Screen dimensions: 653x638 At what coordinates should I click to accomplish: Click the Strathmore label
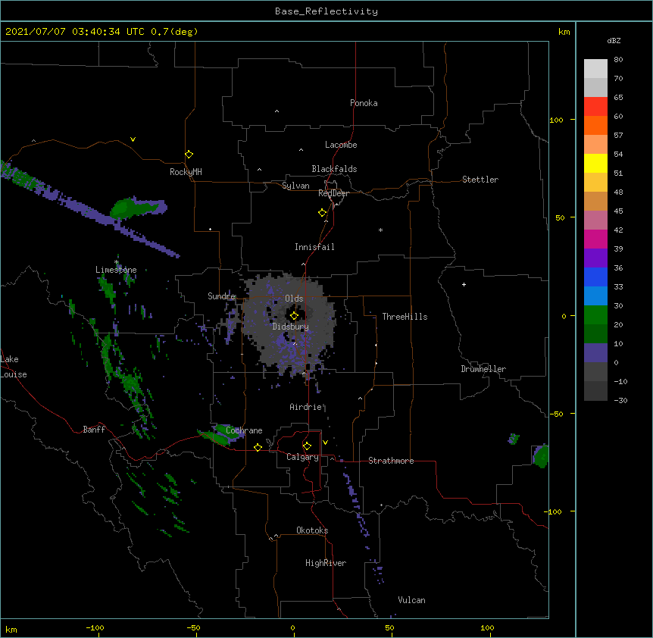[391, 461]
